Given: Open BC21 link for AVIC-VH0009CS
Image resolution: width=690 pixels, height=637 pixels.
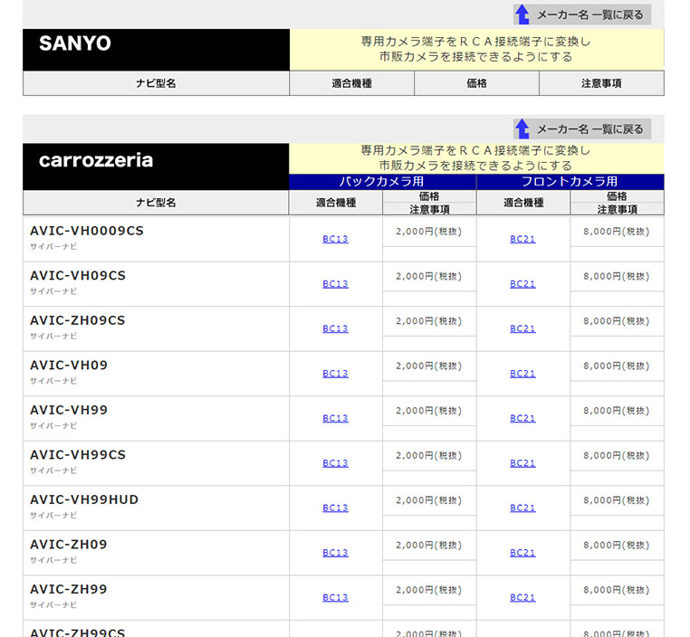Looking at the screenshot, I should [x=522, y=239].
